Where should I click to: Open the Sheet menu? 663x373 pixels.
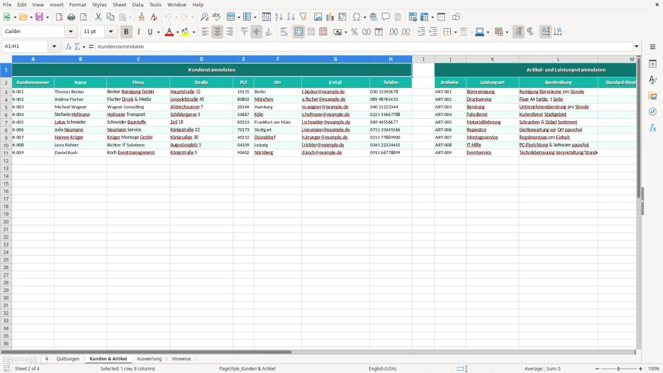coord(119,4)
